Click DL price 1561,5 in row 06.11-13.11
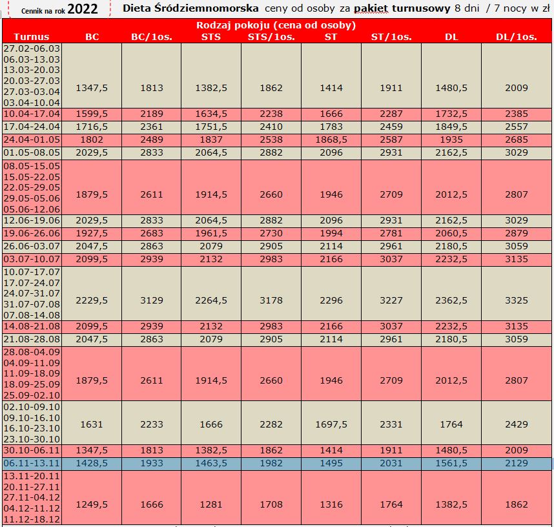Viewport: 554px width, 527px height. (x=451, y=463)
